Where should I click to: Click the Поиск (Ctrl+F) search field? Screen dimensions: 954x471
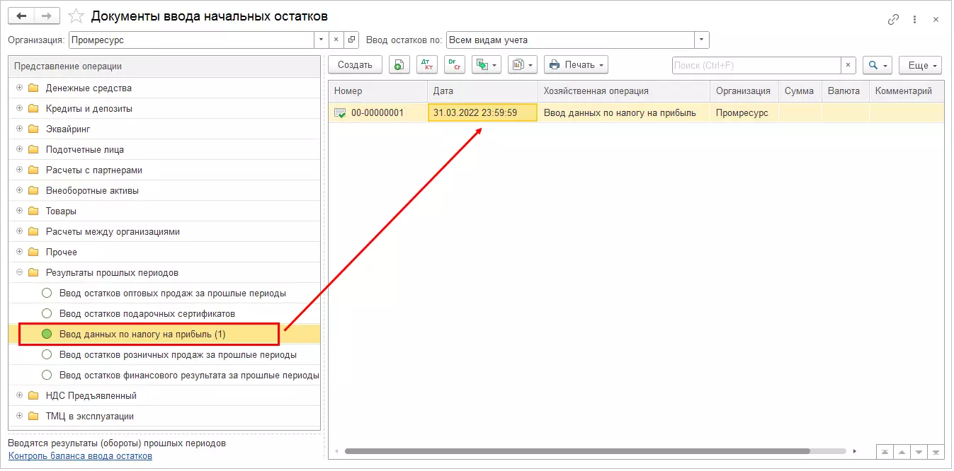click(x=756, y=65)
